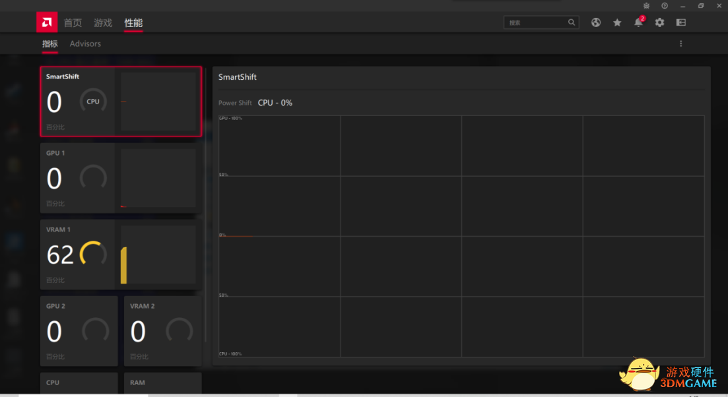Open the help question mark icon

point(665,5)
